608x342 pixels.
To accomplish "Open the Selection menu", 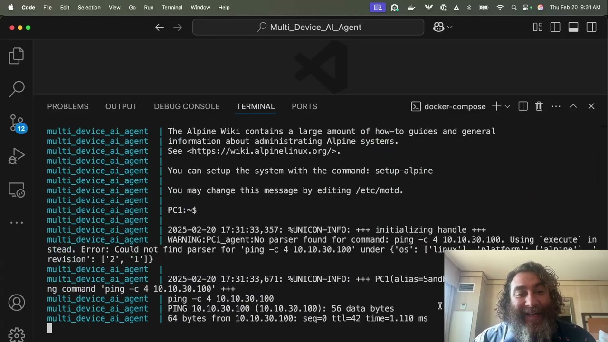I will [89, 7].
